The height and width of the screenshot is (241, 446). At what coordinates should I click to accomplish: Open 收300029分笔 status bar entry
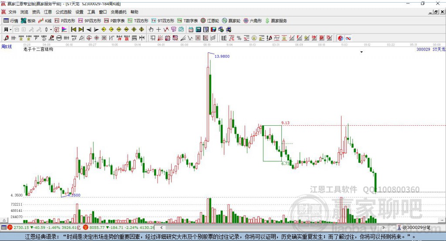coord(414,228)
